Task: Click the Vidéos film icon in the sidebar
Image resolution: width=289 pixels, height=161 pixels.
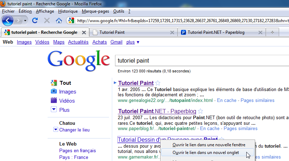Action: 54,101
